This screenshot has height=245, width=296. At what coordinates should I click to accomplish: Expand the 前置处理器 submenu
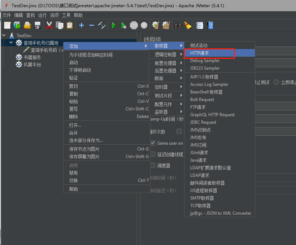[x=166, y=63]
